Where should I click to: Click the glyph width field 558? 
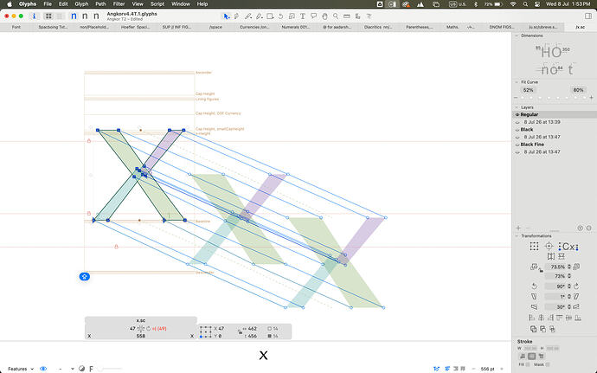pos(141,336)
